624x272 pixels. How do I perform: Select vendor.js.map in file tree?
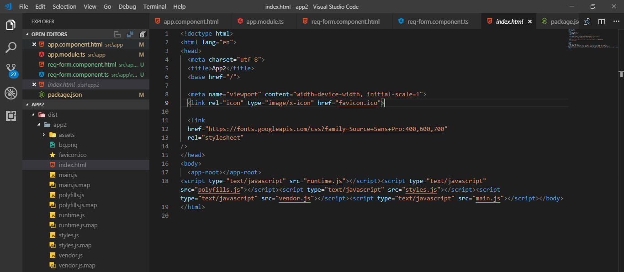(x=86, y=266)
